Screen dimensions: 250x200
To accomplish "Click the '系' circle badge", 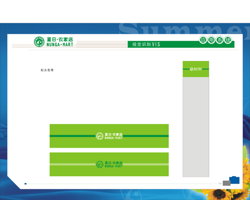I will click(220, 40).
